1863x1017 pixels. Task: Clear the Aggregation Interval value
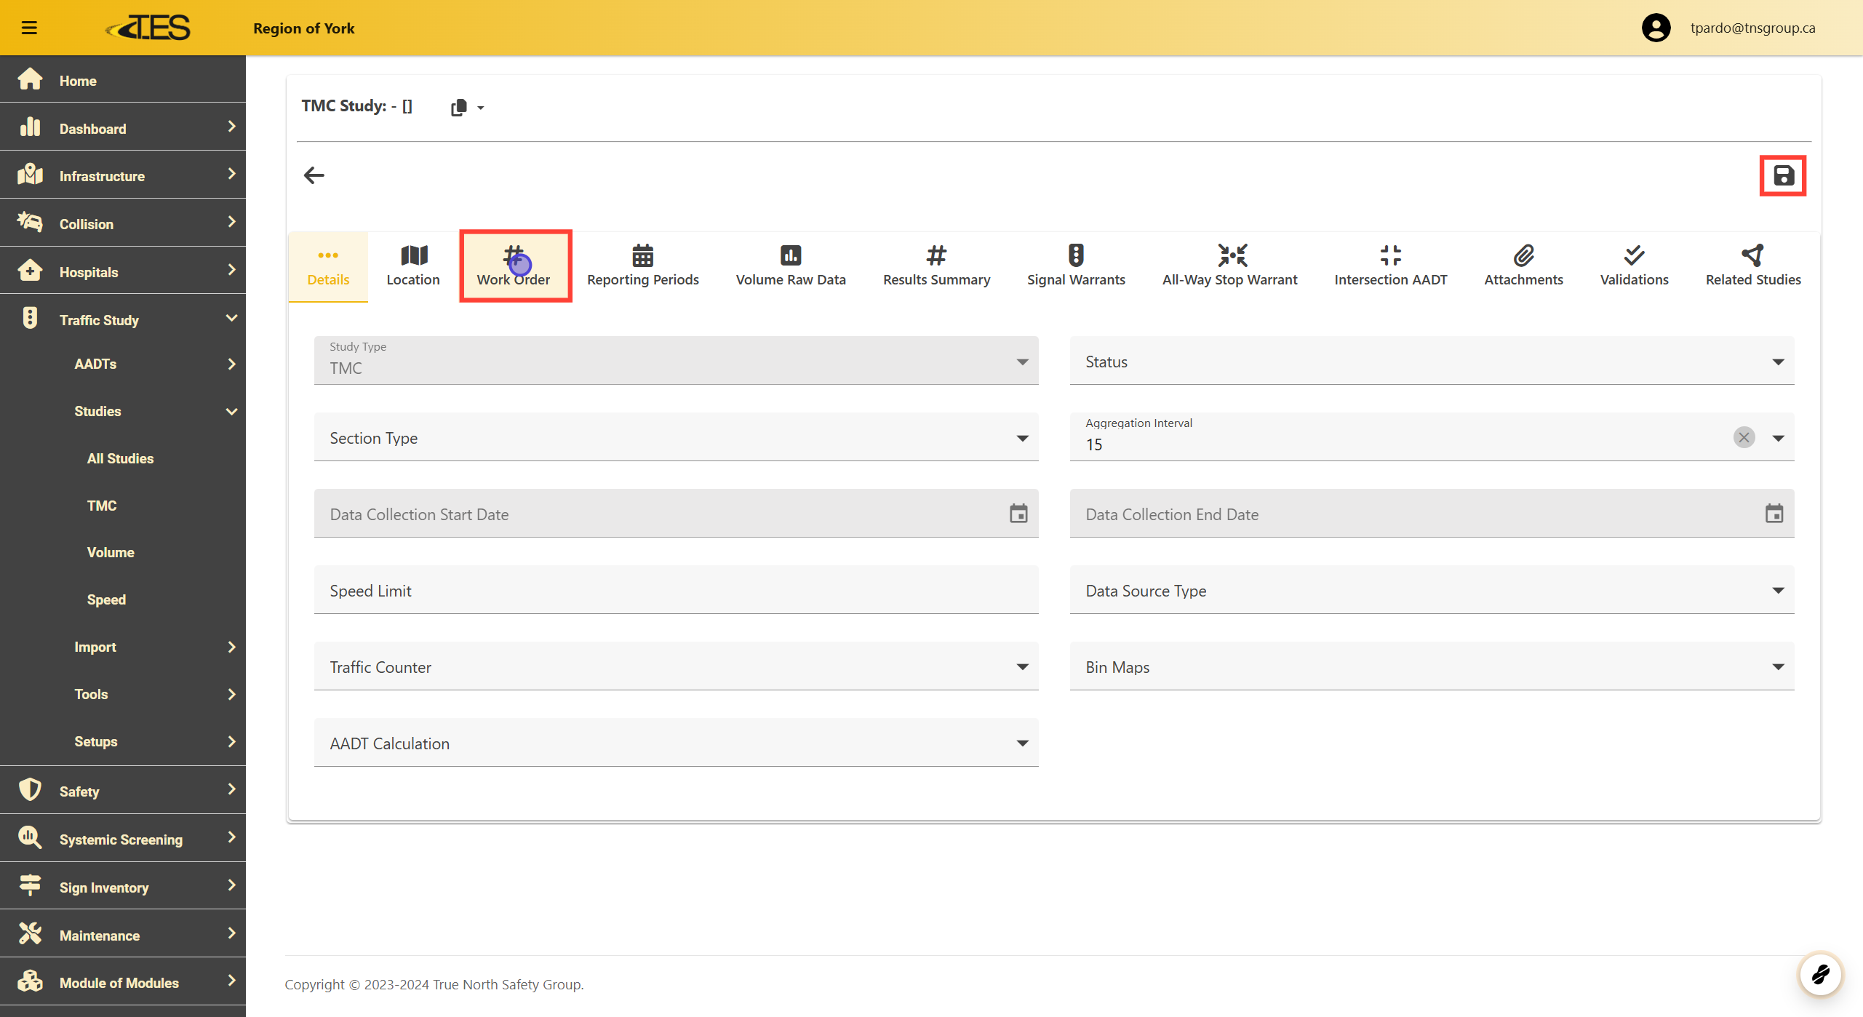[1743, 437]
